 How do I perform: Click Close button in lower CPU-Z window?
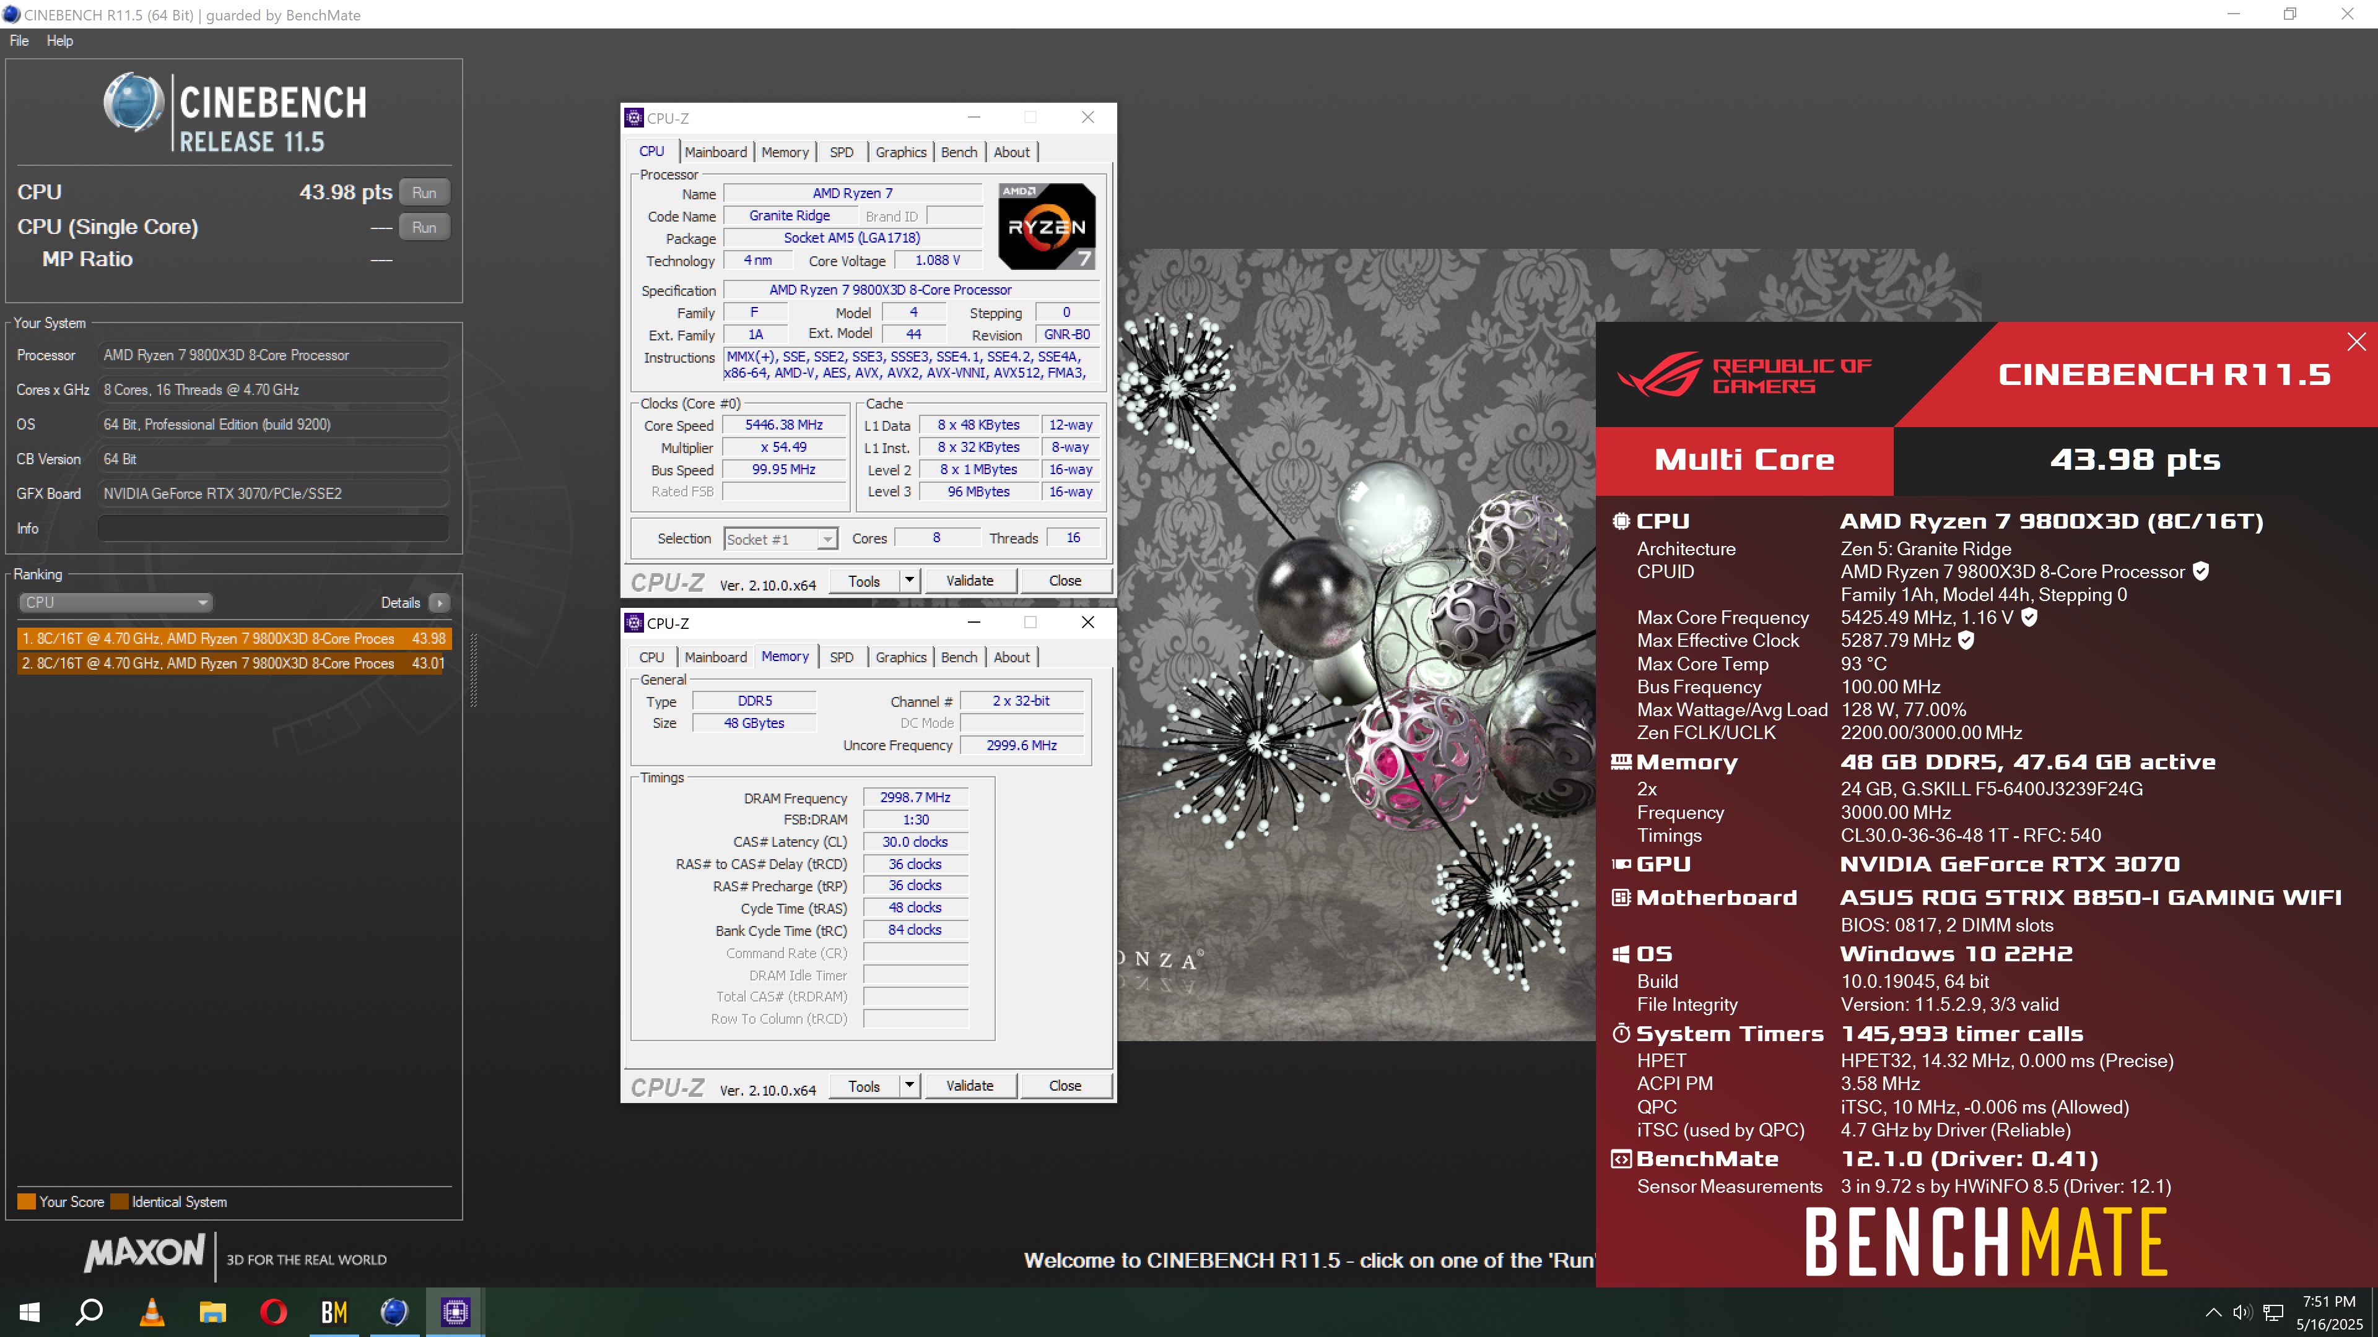[1065, 1086]
